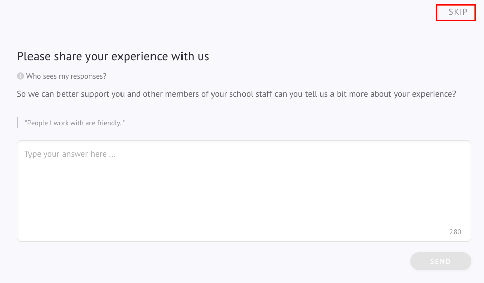
Task: Click the info icon beside Who sees my responses
Action: tap(20, 76)
